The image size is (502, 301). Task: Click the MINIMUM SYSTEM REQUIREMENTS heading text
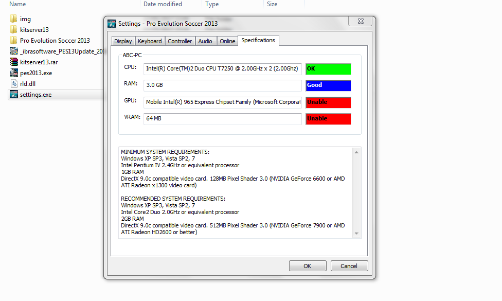pyautogui.click(x=165, y=152)
